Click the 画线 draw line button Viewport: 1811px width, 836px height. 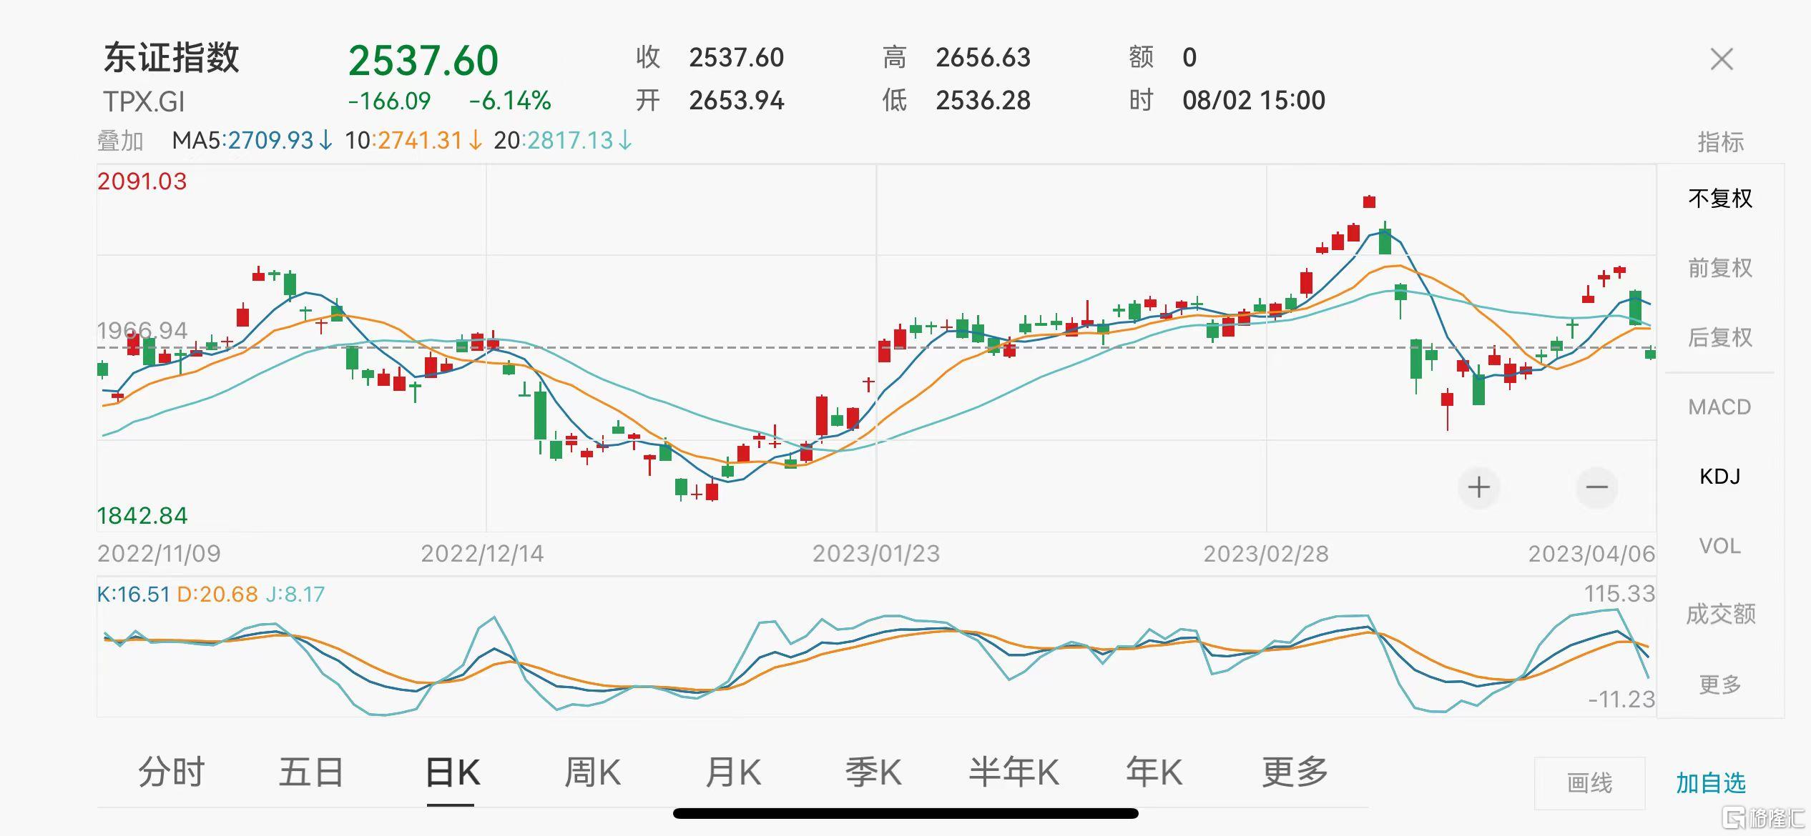pyautogui.click(x=1589, y=783)
